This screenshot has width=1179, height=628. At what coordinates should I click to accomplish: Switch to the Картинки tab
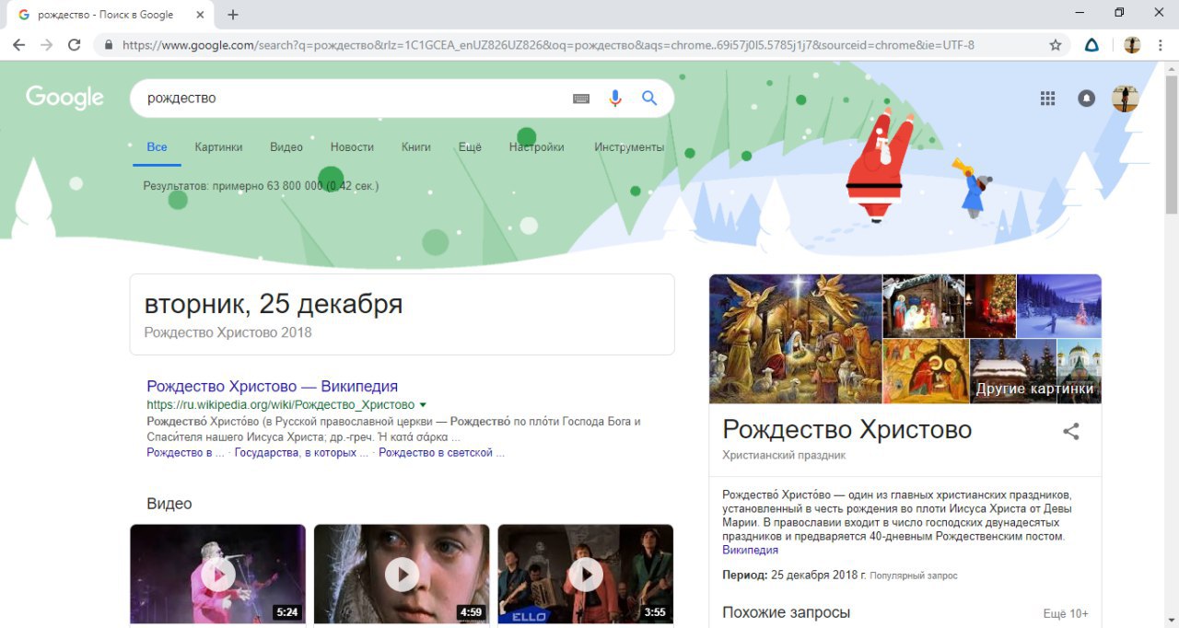pos(218,147)
